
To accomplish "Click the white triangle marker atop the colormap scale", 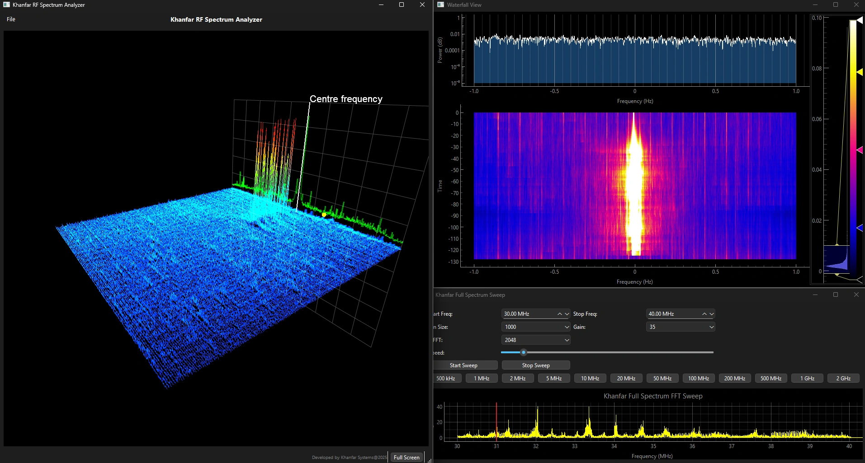I will pyautogui.click(x=860, y=19).
